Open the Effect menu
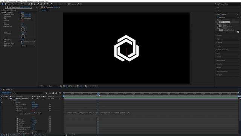 point(23,1)
